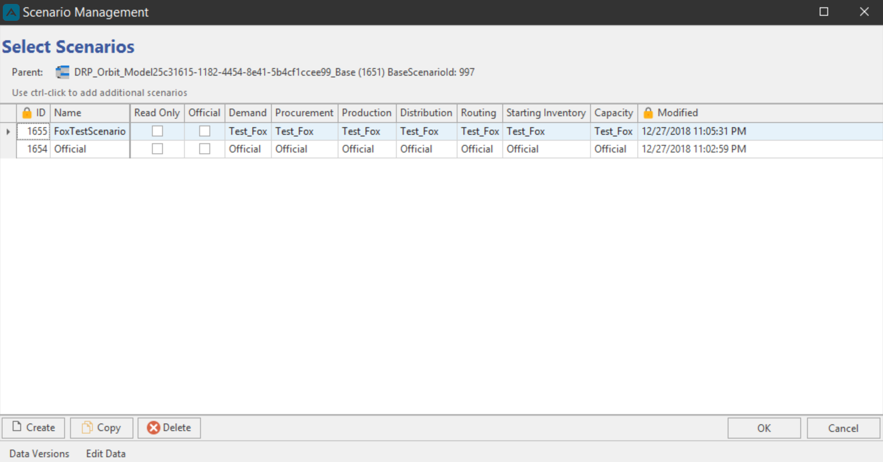Click the Capacity column header

(x=613, y=113)
